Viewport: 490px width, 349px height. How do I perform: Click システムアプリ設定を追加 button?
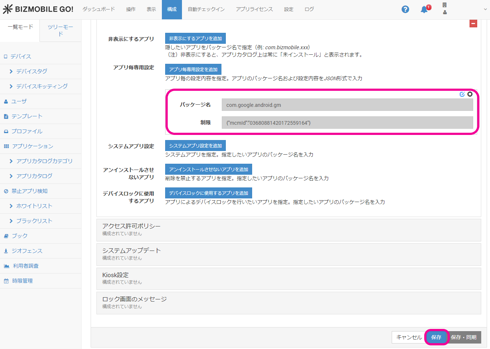(195, 146)
